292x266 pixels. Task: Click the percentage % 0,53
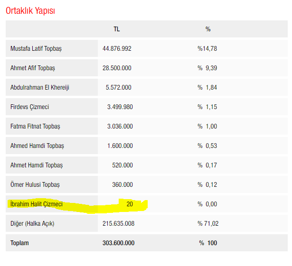207,146
